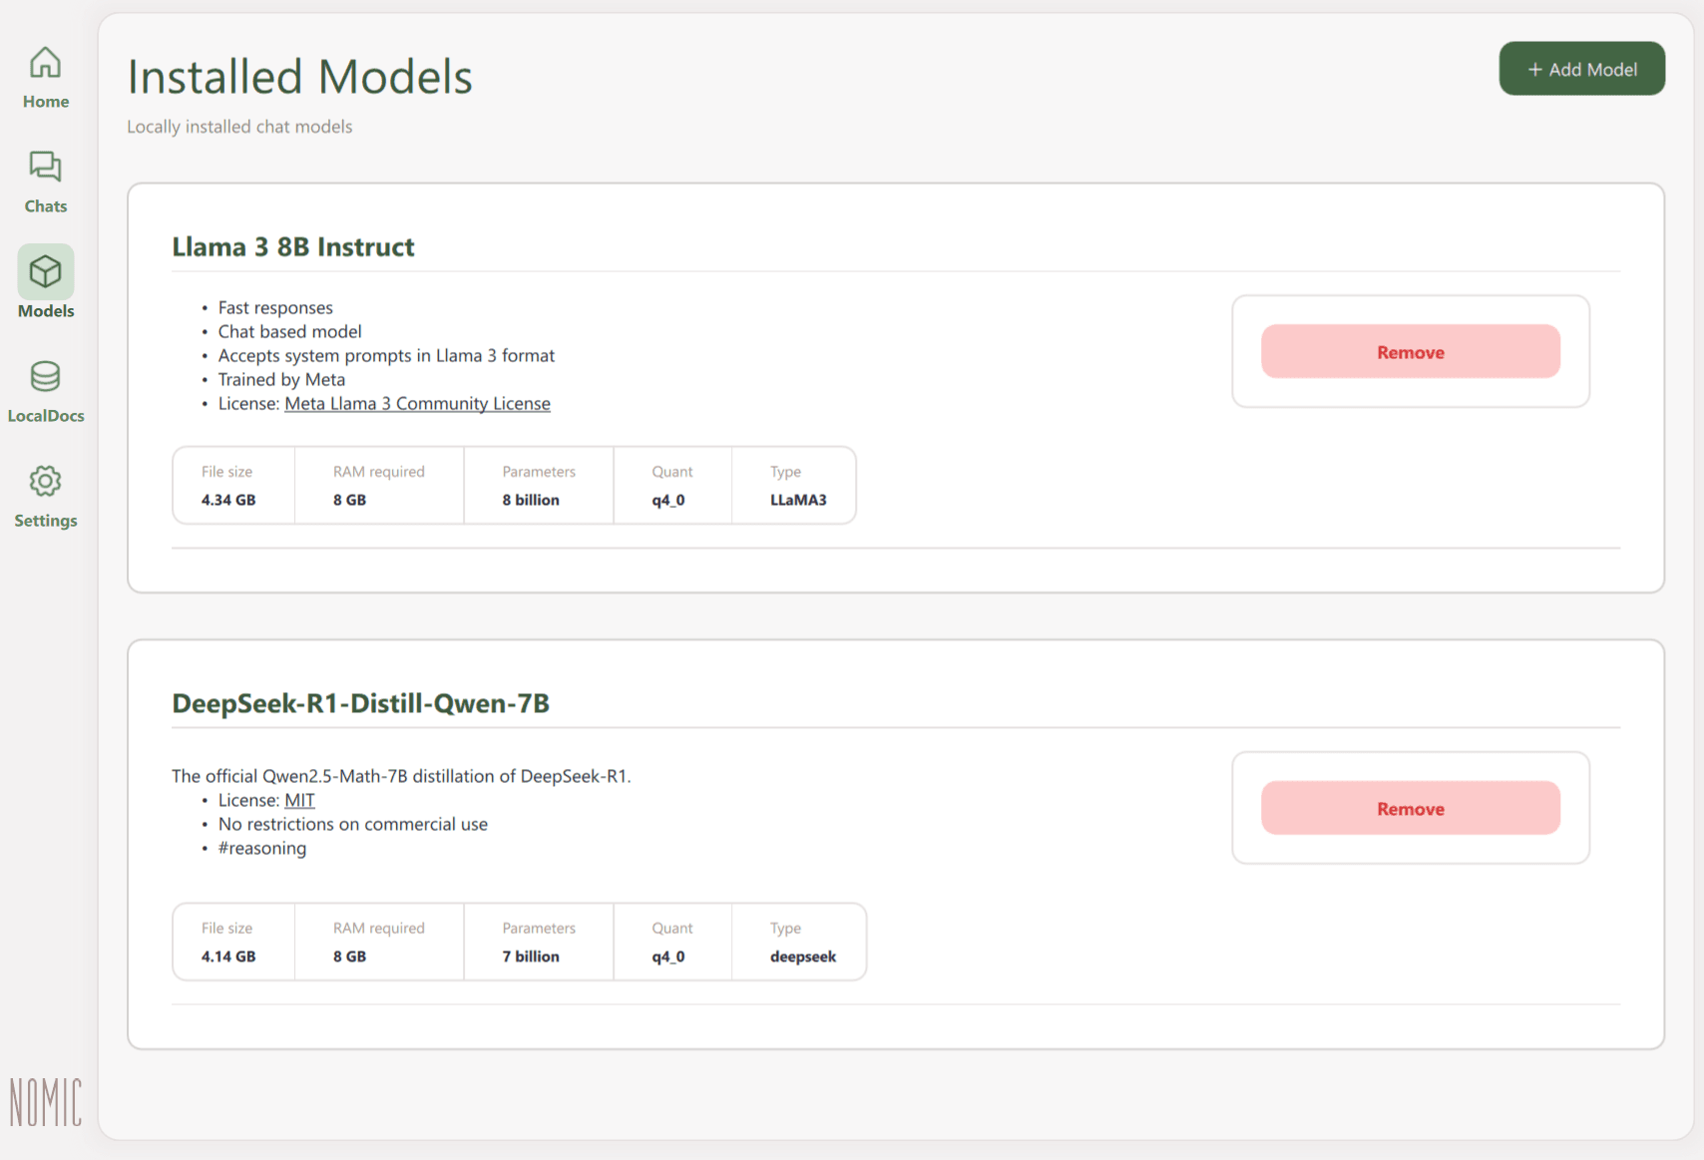Open the MIT license link
This screenshot has height=1160, width=1704.
299,801
